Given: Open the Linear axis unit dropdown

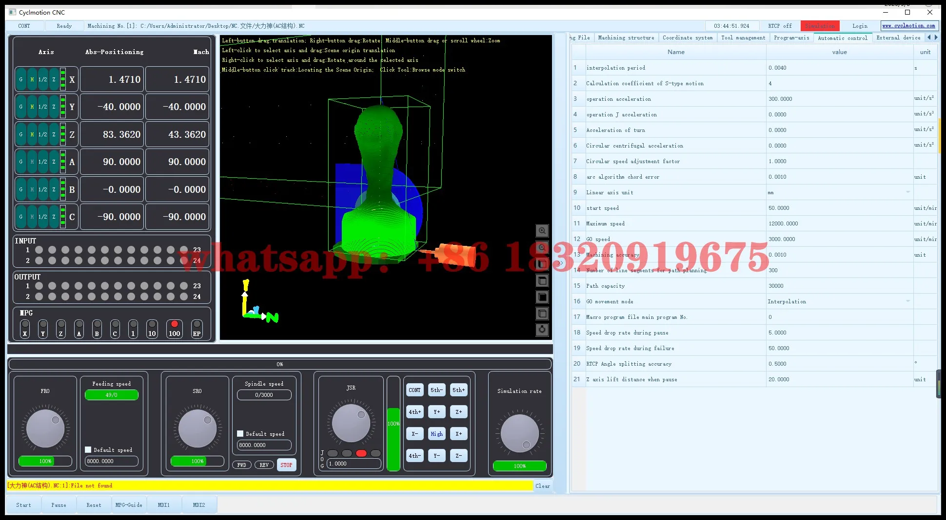Looking at the screenshot, I should [x=907, y=192].
